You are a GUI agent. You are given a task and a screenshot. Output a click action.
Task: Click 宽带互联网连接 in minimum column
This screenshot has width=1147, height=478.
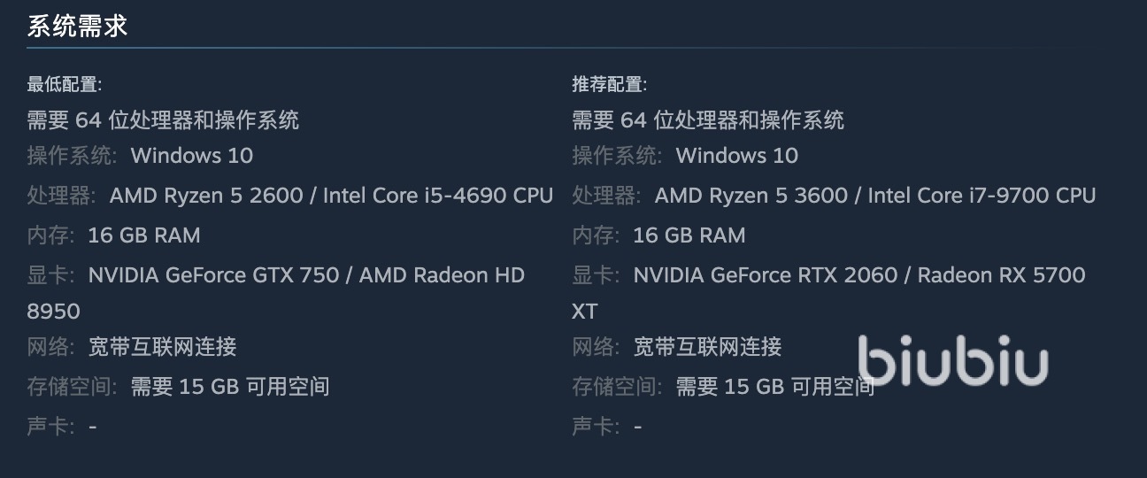[163, 347]
